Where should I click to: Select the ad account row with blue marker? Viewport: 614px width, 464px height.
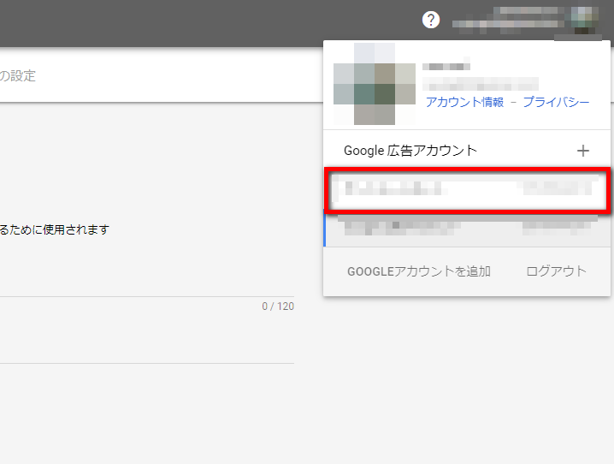click(x=467, y=227)
